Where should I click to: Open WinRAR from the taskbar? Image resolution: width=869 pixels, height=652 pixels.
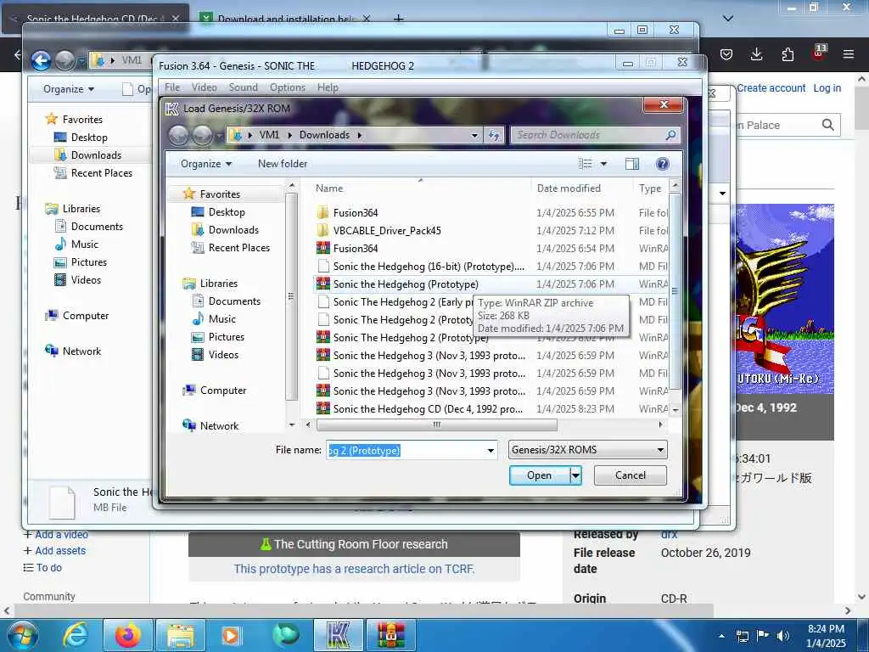391,635
